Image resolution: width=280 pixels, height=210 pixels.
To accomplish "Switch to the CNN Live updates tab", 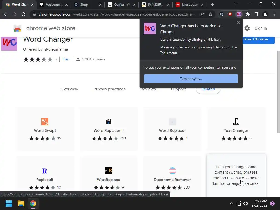I will pyautogui.click(x=189, y=5).
